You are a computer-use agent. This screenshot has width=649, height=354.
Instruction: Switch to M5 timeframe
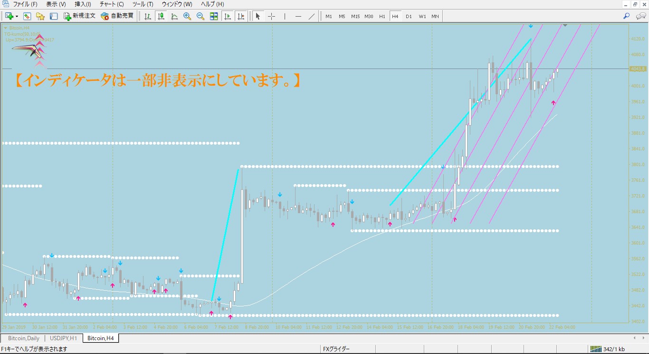tap(342, 16)
